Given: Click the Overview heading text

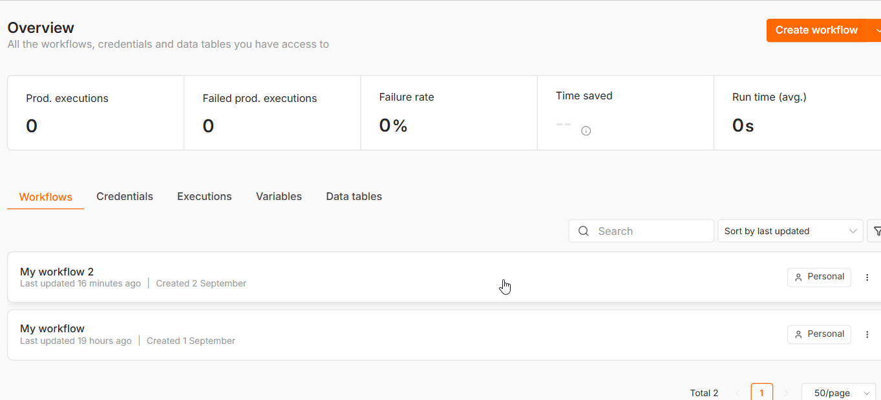Looking at the screenshot, I should 41,28.
